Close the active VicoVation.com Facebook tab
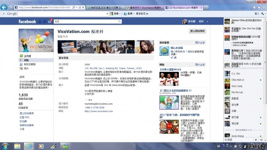The width and height of the screenshot is (267, 150). (x=201, y=7)
